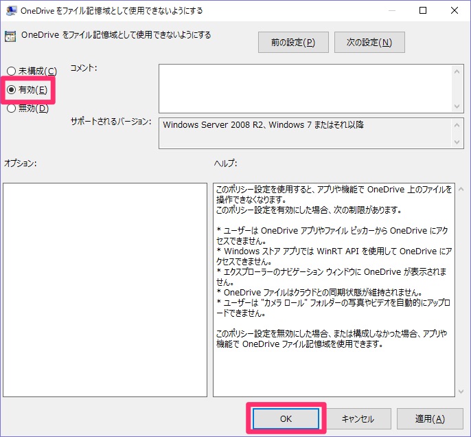Click the title bar window icon
The width and height of the screenshot is (471, 437).
[x=11, y=10]
